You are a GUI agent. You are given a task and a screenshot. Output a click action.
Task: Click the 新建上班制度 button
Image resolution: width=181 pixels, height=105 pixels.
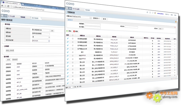point(10,50)
